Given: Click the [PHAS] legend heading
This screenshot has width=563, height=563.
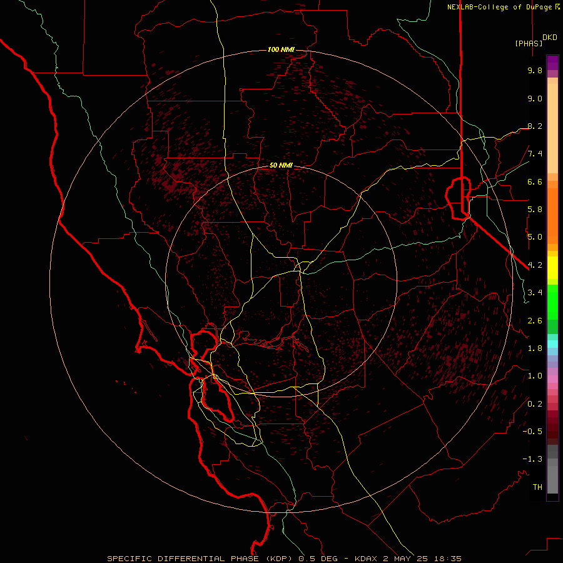Looking at the screenshot, I should (x=529, y=43).
